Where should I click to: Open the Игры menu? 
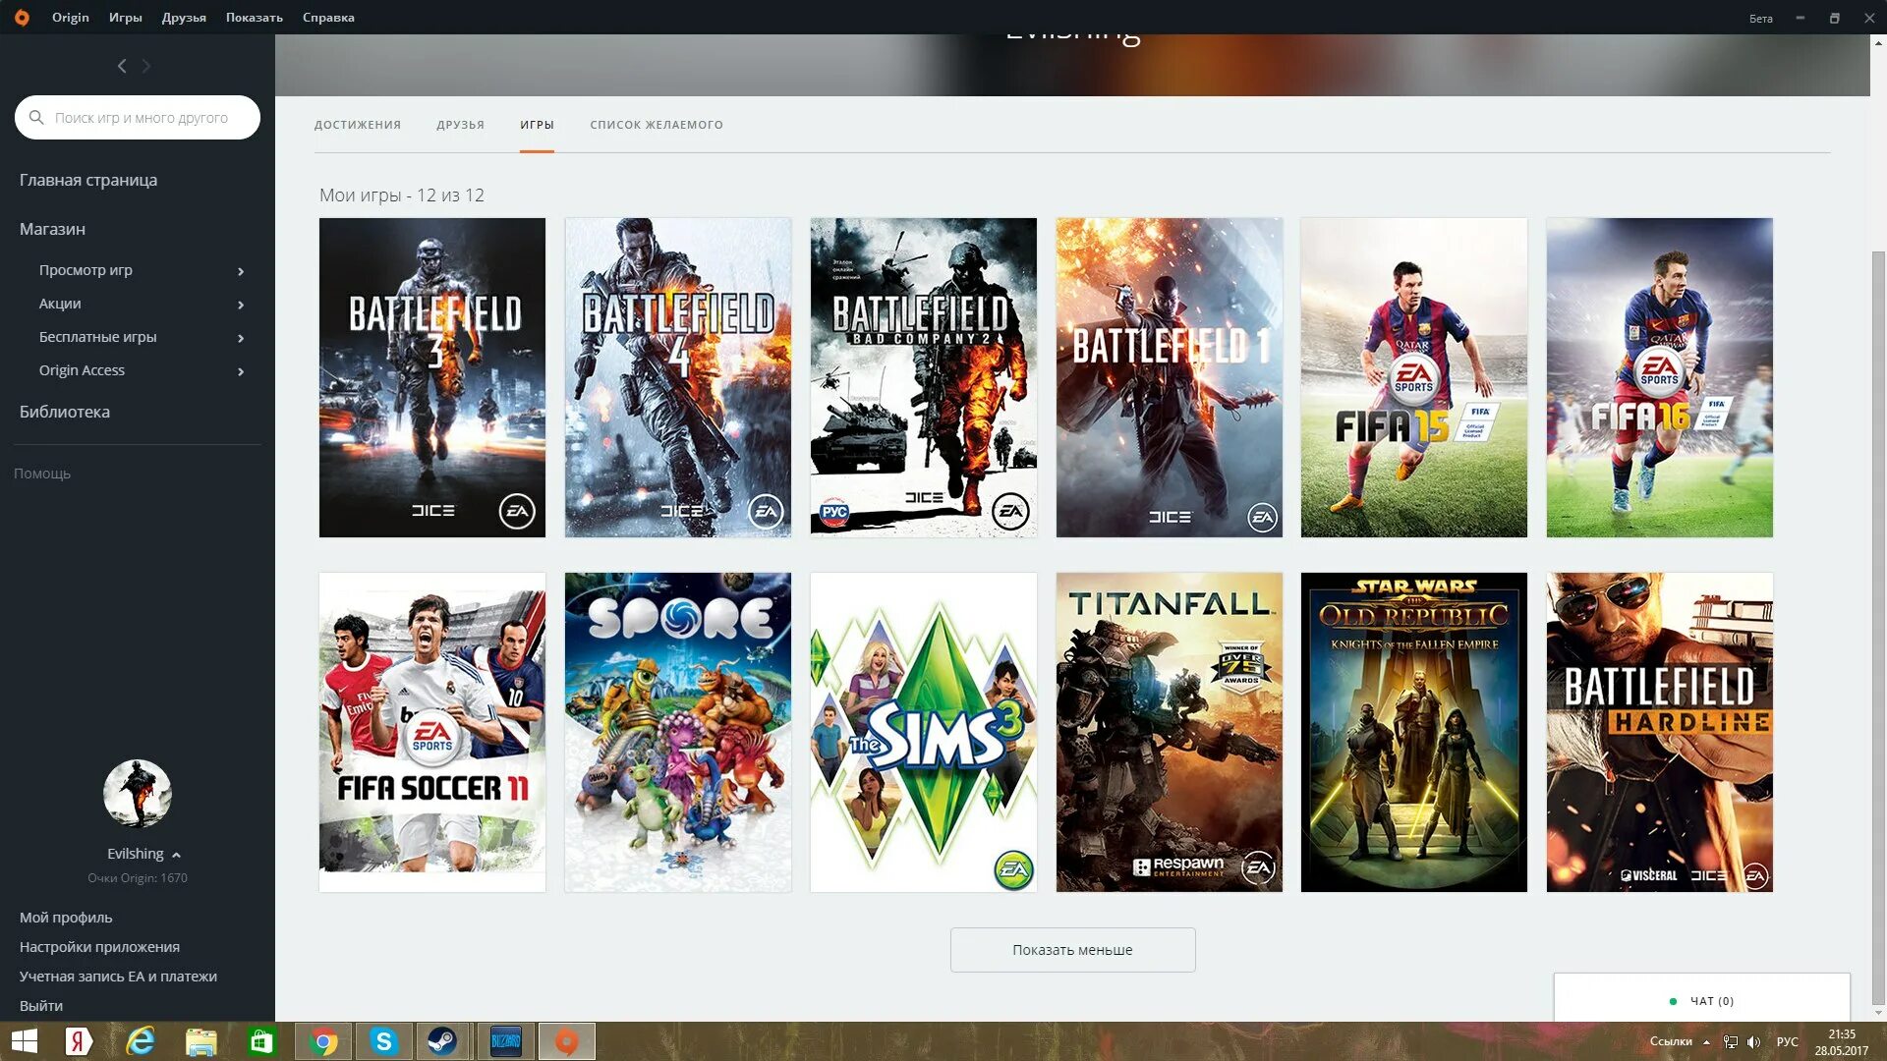125,18
